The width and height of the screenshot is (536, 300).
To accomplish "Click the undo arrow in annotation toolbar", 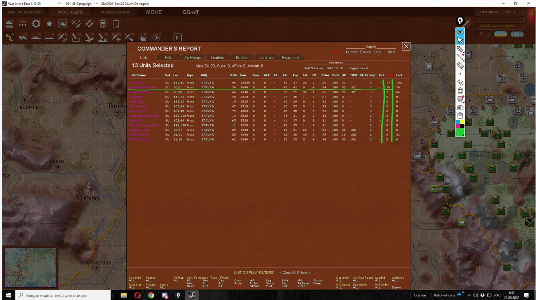I will 460,82.
